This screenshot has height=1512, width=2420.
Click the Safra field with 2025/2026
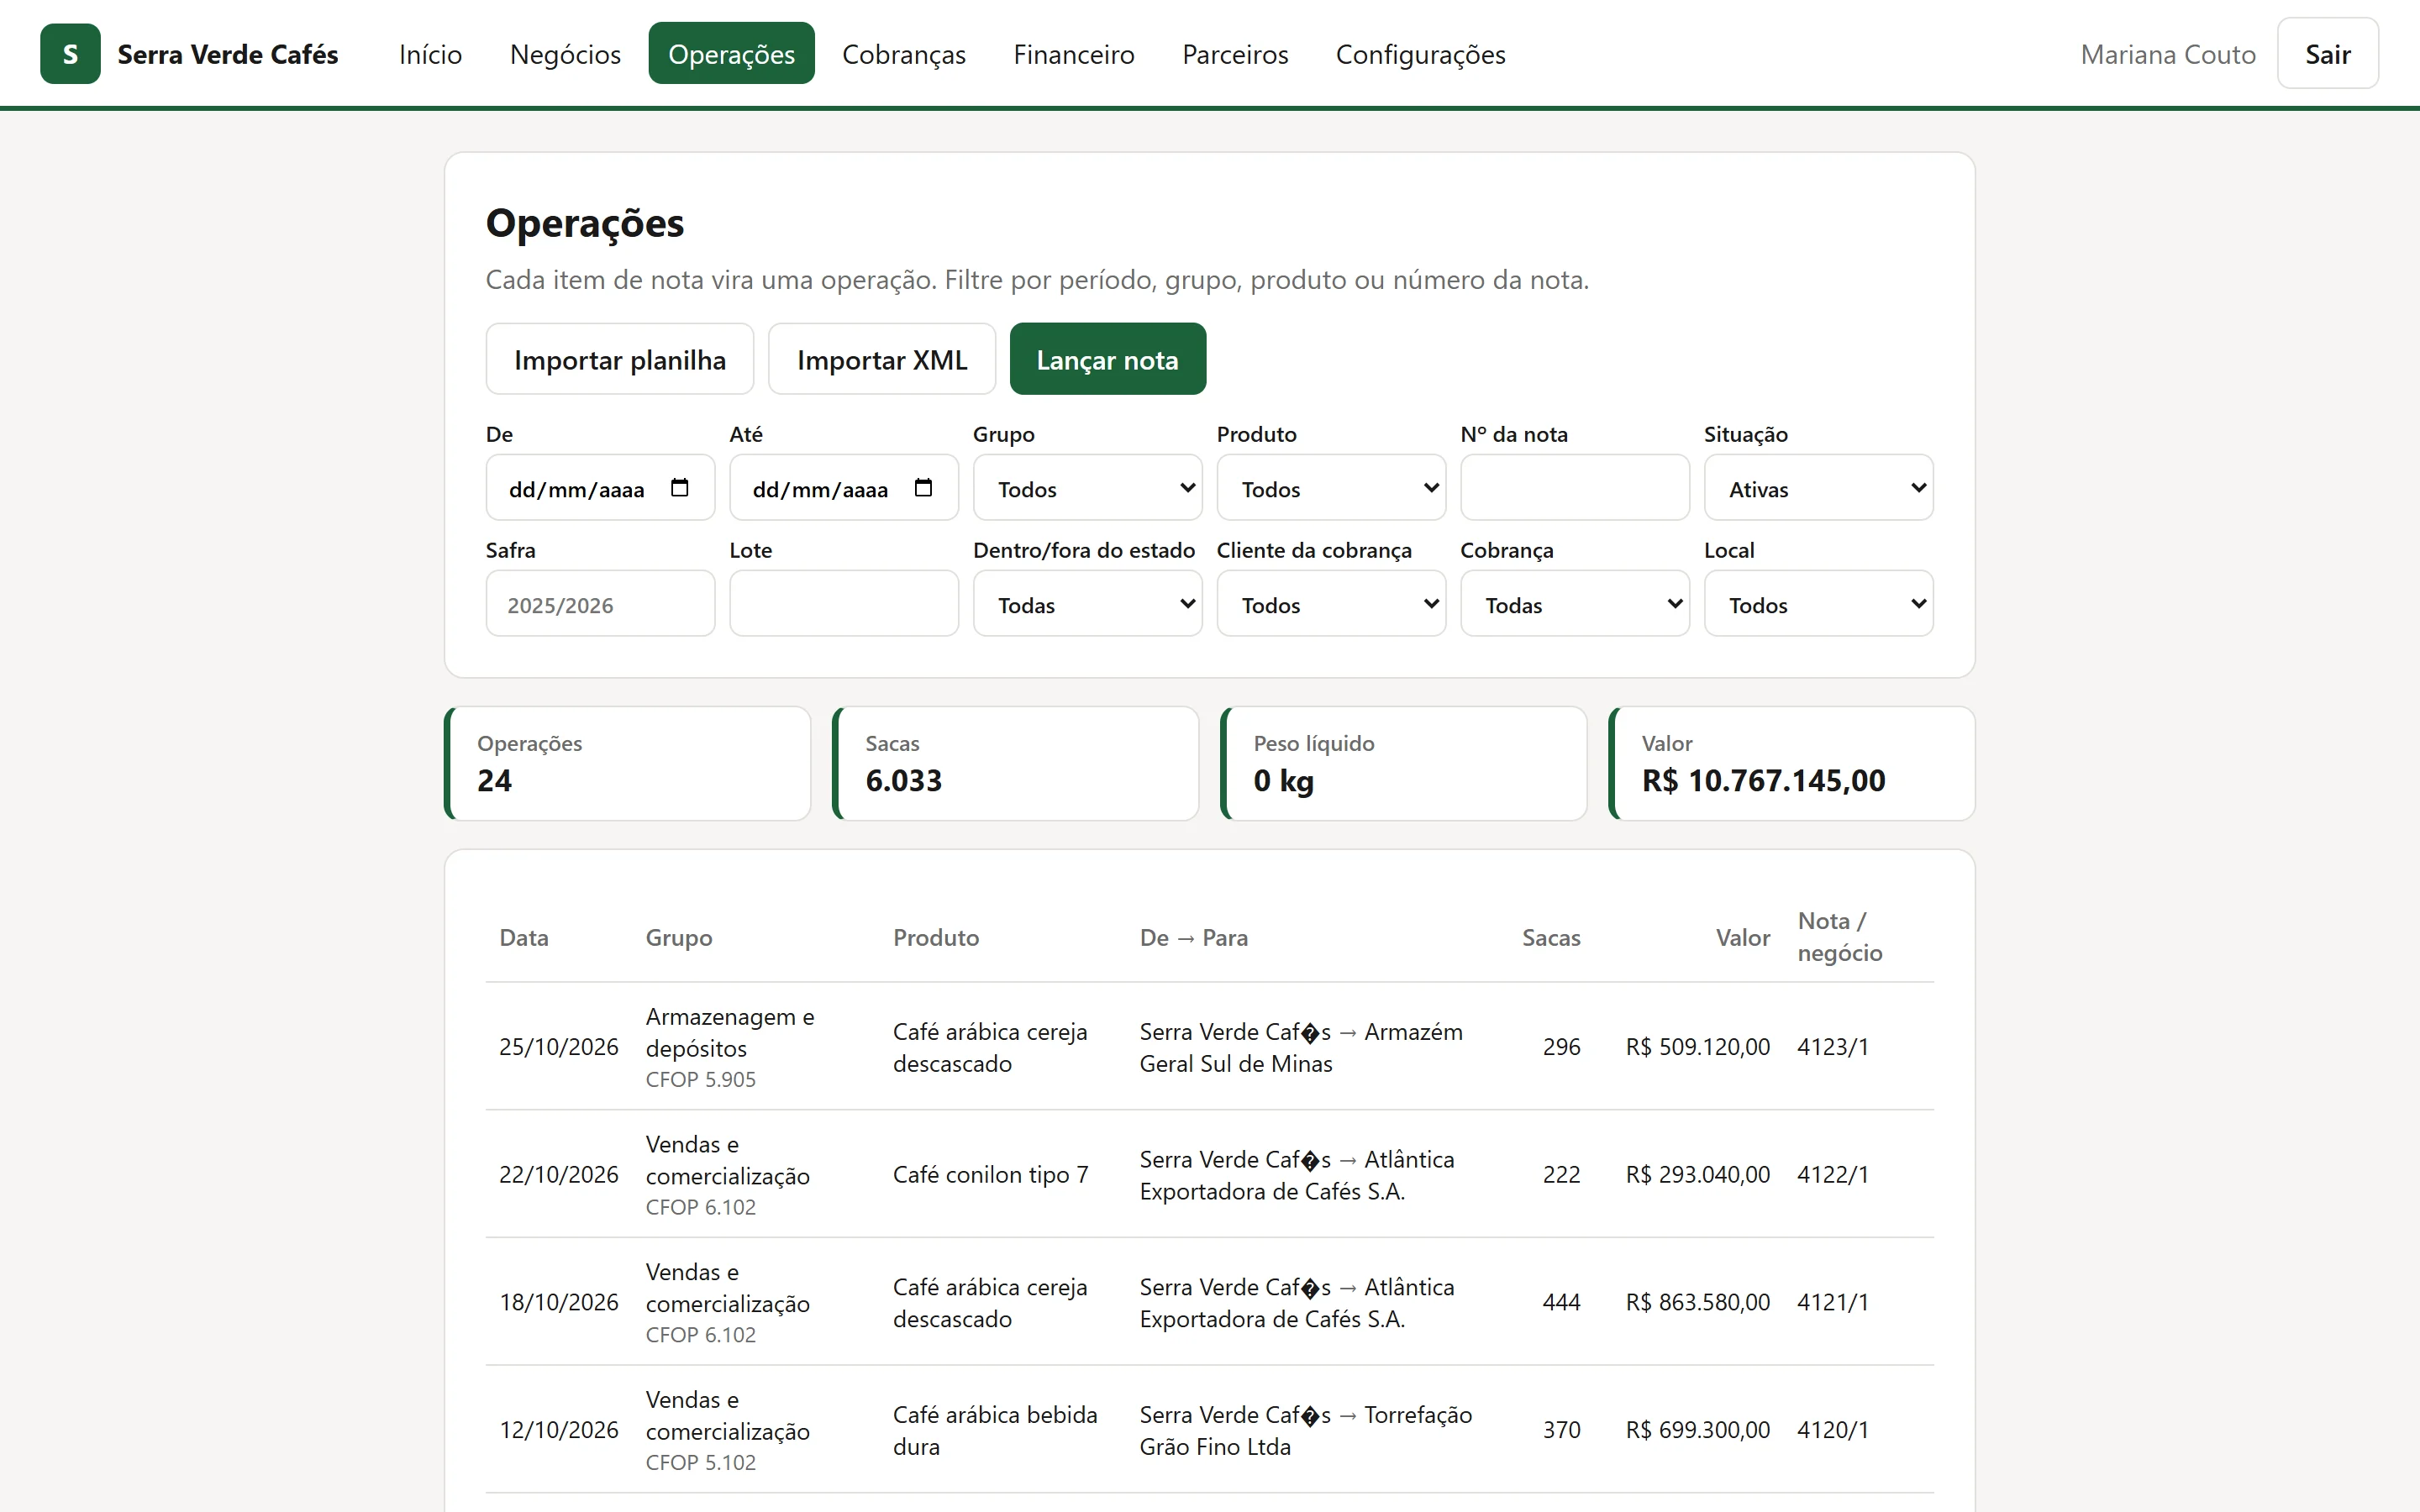click(600, 604)
